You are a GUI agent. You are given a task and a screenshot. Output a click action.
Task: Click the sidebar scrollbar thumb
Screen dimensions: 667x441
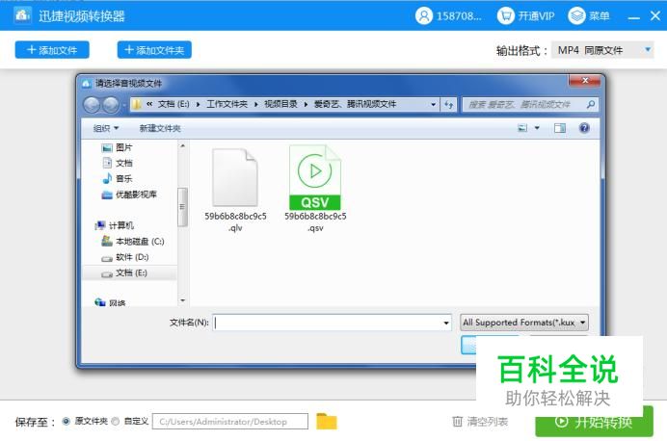click(182, 207)
